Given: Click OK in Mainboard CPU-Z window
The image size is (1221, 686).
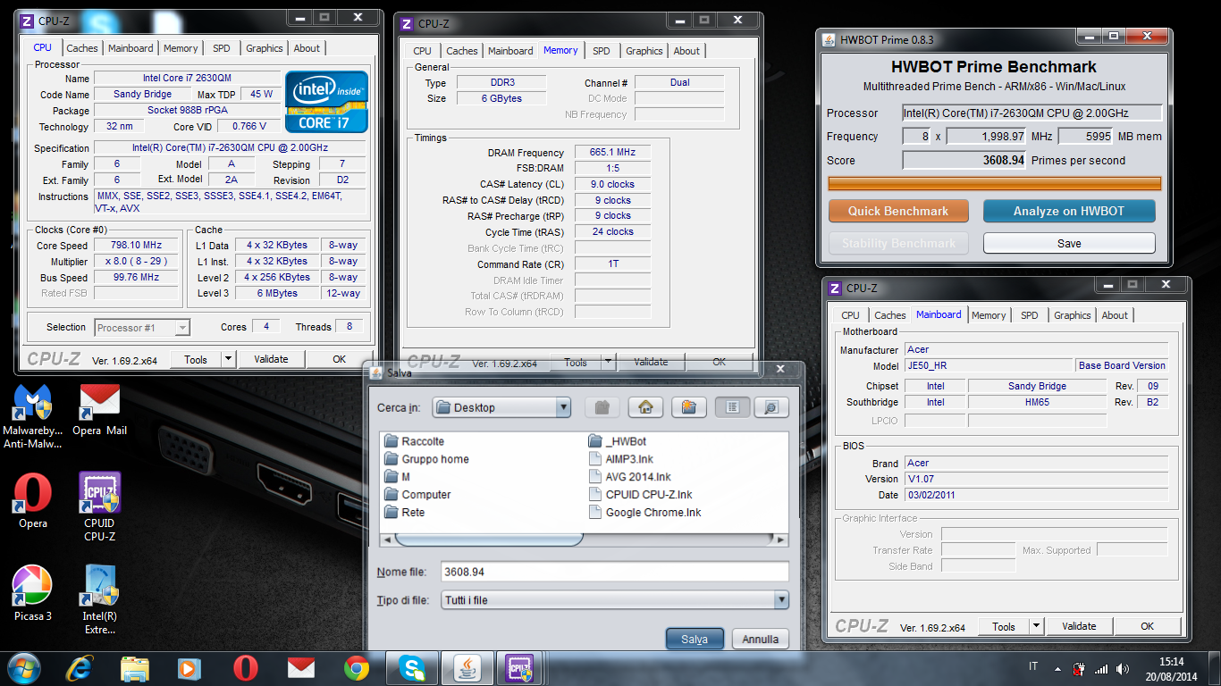Looking at the screenshot, I should point(1147,626).
